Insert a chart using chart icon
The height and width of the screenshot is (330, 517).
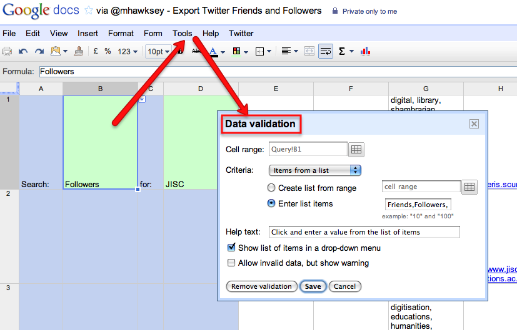tap(366, 51)
